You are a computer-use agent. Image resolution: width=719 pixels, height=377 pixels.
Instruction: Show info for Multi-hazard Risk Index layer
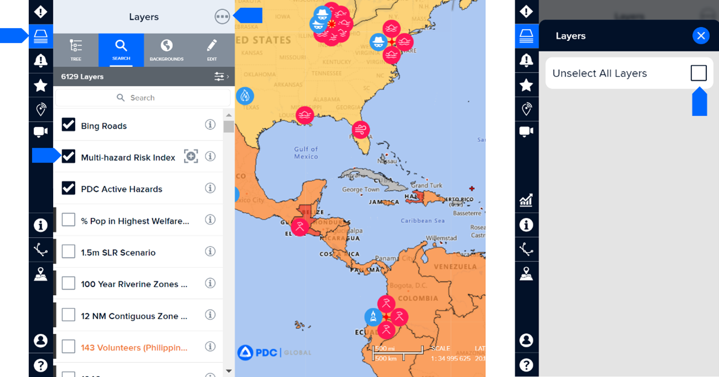[x=210, y=156]
